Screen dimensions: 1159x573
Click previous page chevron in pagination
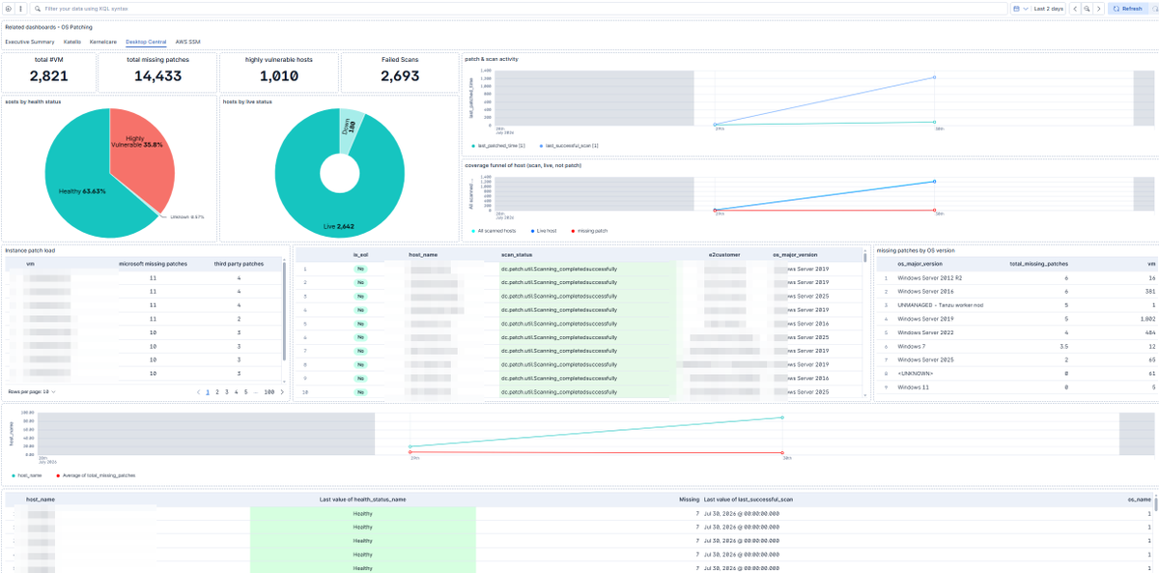click(198, 391)
